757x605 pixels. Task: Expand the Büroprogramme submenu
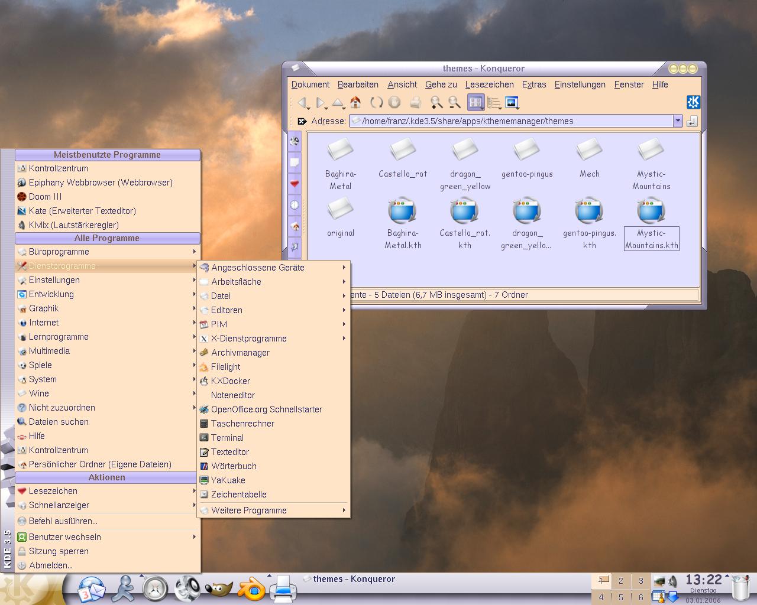coord(107,252)
